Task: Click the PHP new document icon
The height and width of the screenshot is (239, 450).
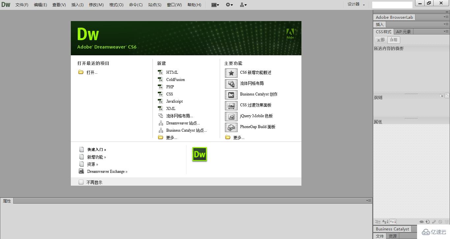Action: click(x=160, y=87)
